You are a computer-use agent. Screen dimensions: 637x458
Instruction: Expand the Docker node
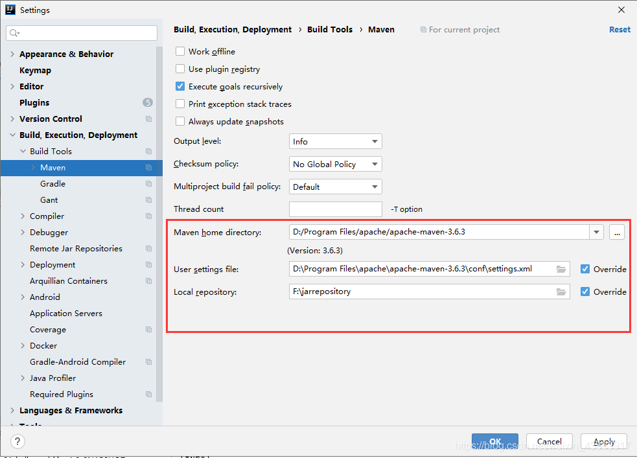[x=23, y=346]
